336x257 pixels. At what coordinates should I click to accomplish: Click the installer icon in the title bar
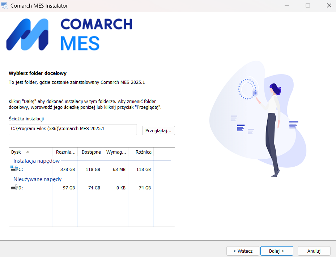tap(5, 5)
